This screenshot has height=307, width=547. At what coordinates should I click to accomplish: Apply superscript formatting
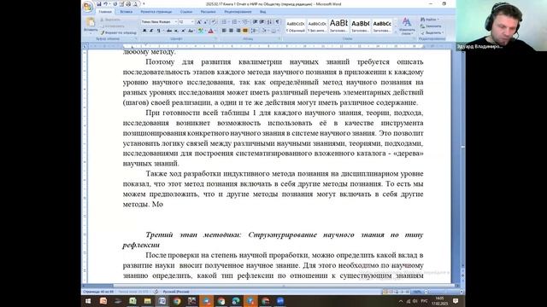point(183,31)
